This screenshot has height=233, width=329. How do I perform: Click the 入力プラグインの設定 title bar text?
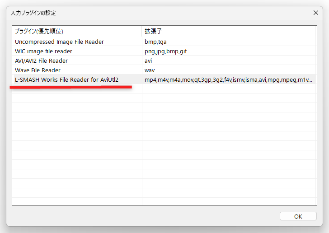[x=33, y=13]
